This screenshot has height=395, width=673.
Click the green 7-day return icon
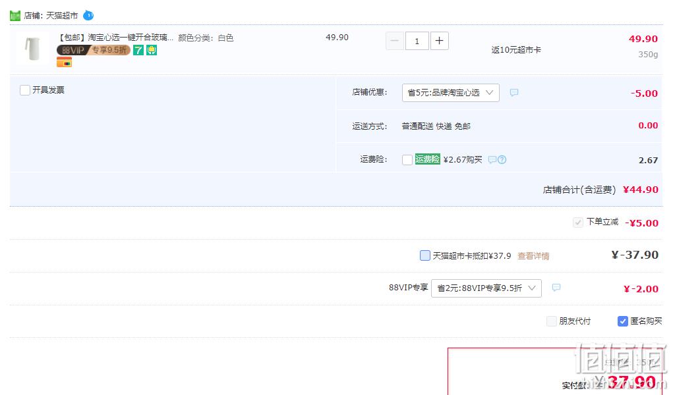click(138, 50)
